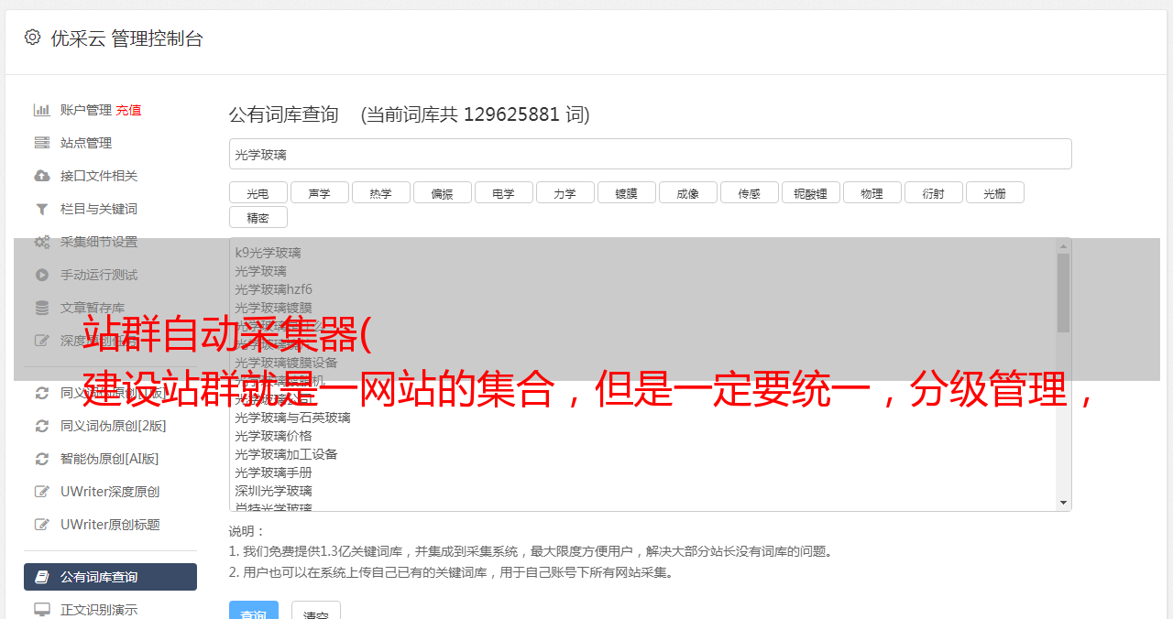Select 光学玻璃hzf6 in the result list

(x=273, y=289)
